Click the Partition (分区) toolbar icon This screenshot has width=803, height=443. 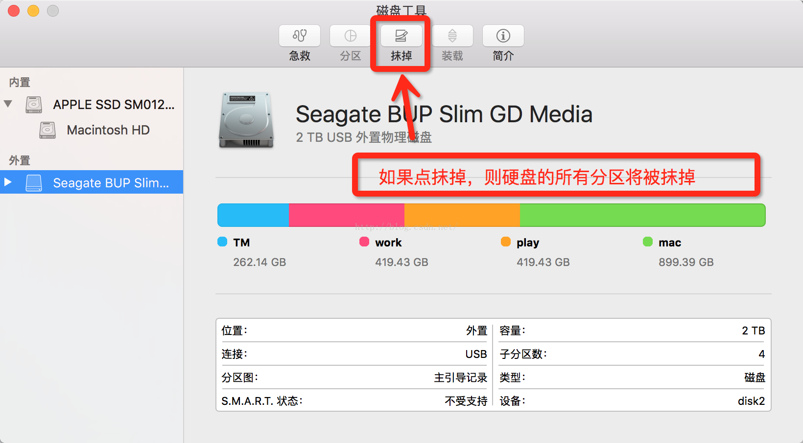click(351, 36)
